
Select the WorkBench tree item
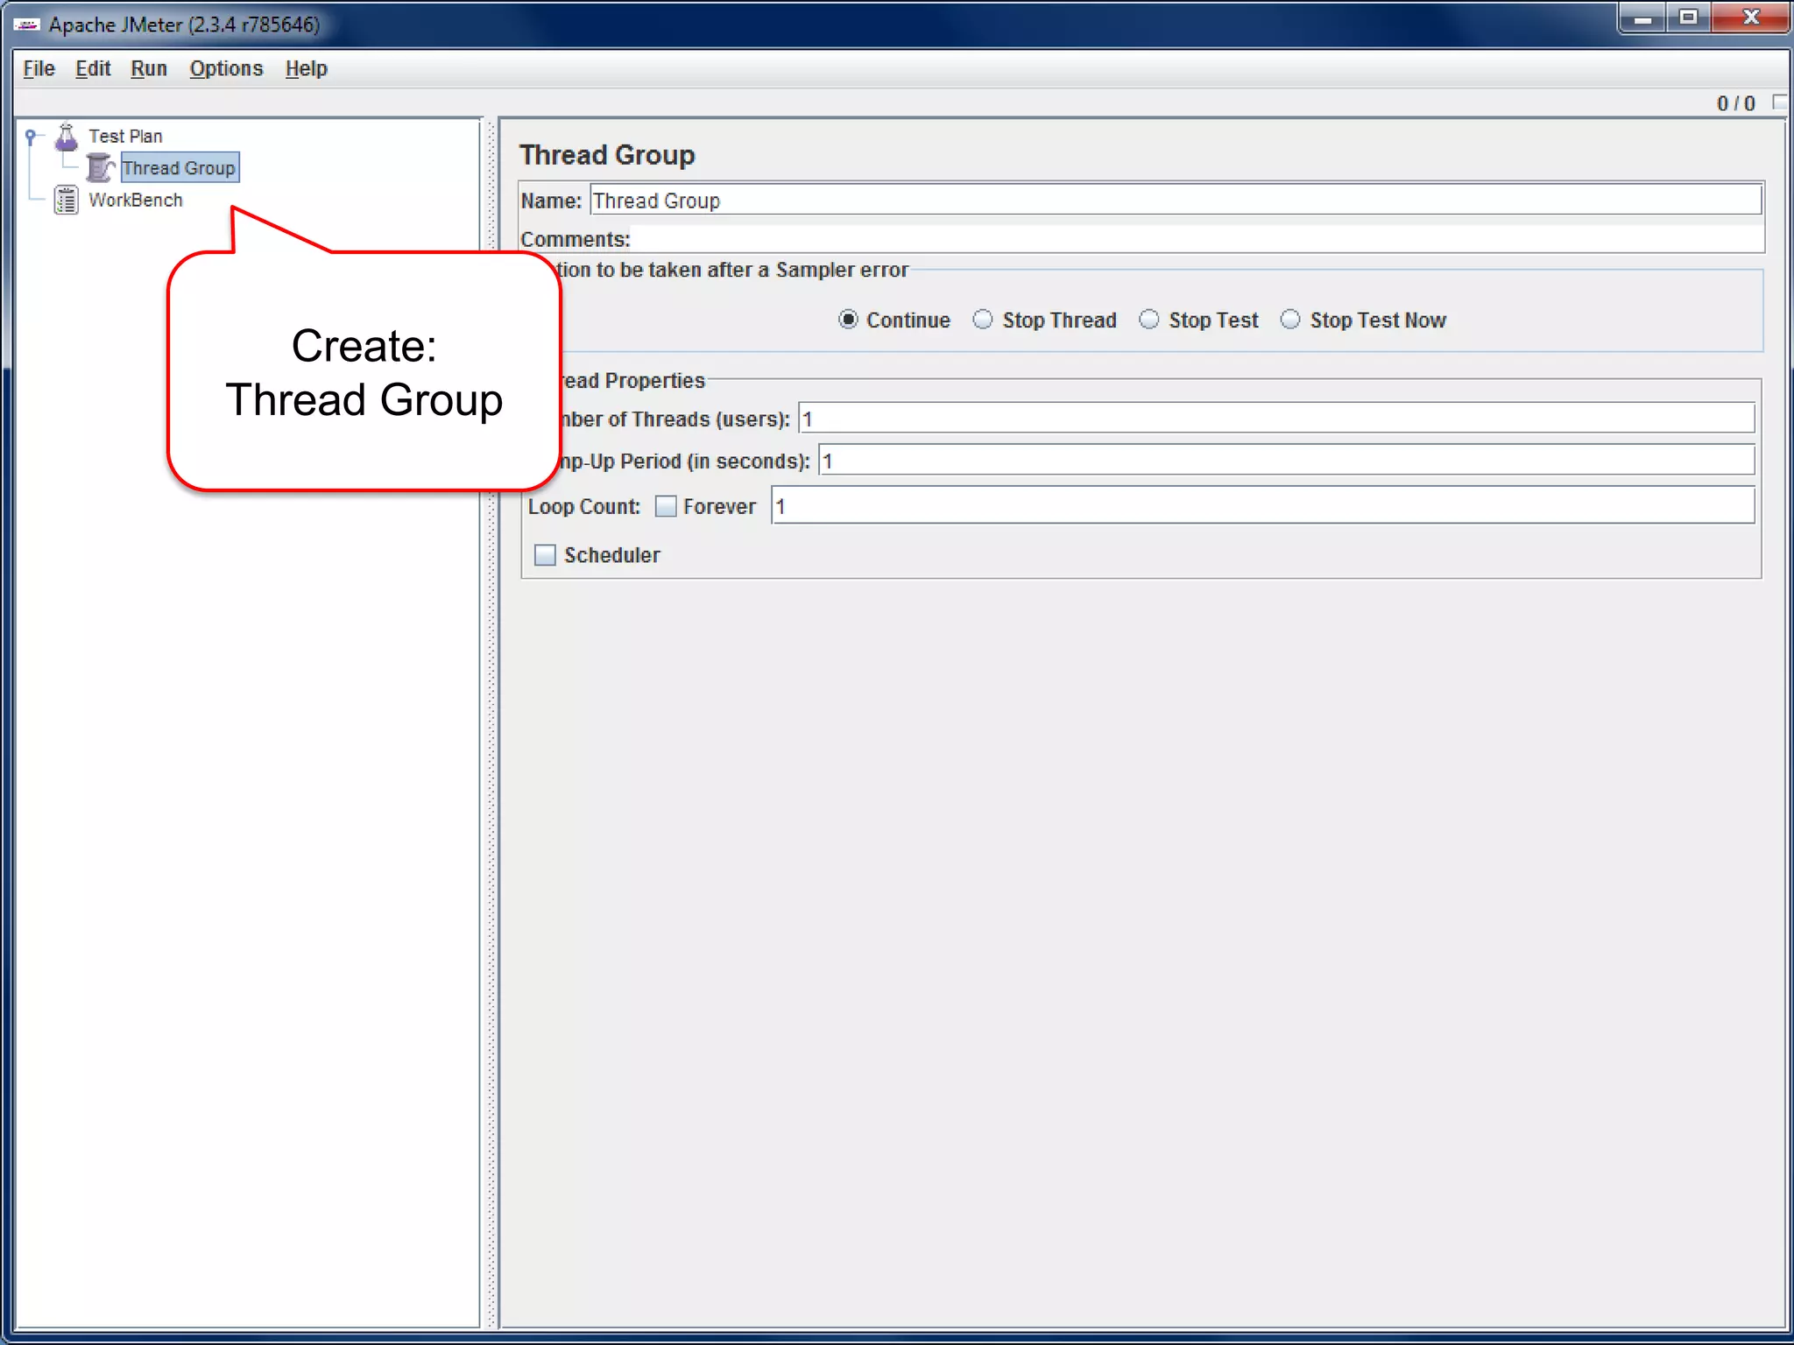click(x=136, y=200)
